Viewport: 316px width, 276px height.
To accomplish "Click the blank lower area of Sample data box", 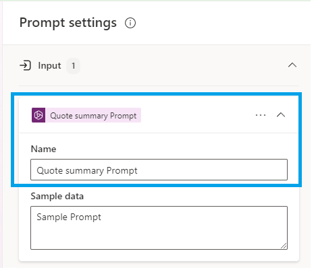I will point(159,237).
